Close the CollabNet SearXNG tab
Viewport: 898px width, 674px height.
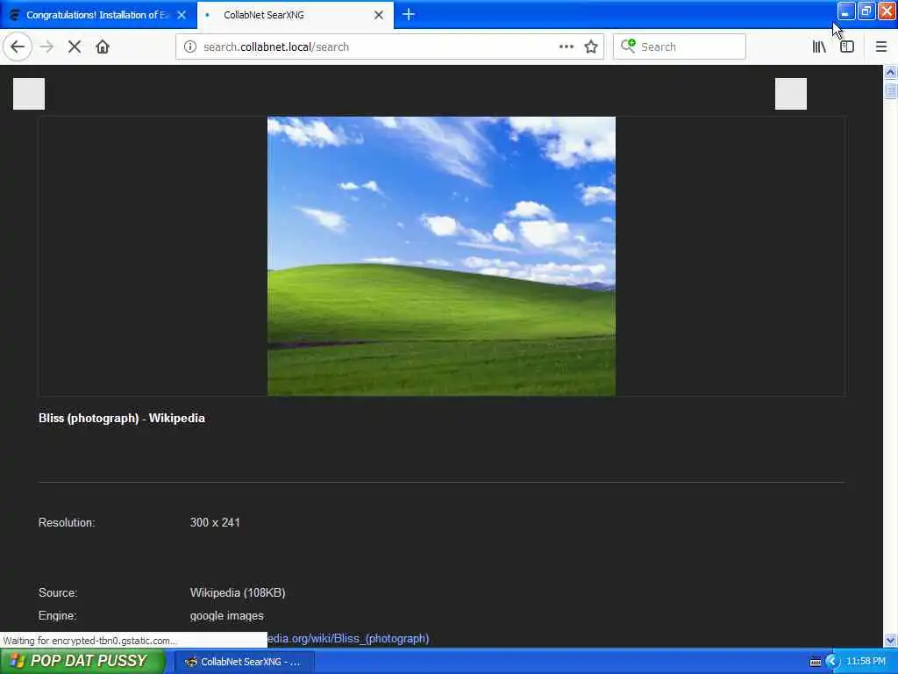click(379, 15)
